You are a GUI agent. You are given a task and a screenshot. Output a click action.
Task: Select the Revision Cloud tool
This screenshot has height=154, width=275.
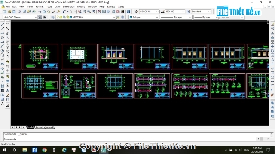pyautogui.click(x=3, y=55)
